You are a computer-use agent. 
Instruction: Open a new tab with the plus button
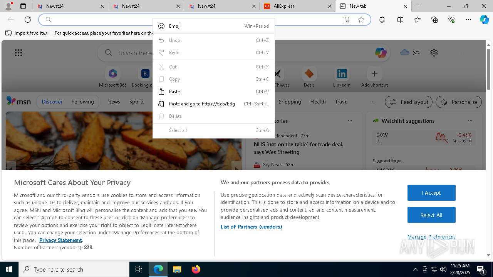click(418, 6)
